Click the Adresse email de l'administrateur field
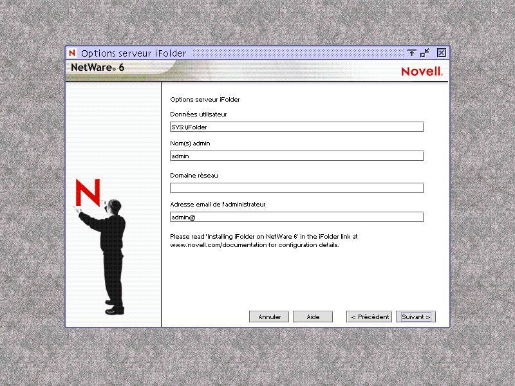The width and height of the screenshot is (515, 386). click(296, 217)
